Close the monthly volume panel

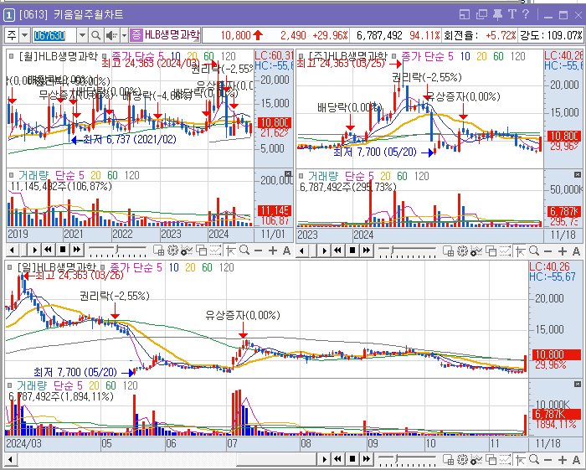288,174
